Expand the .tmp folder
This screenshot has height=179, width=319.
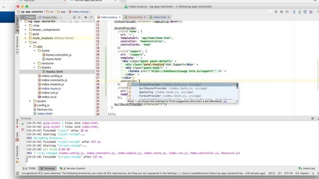click(x=25, y=25)
